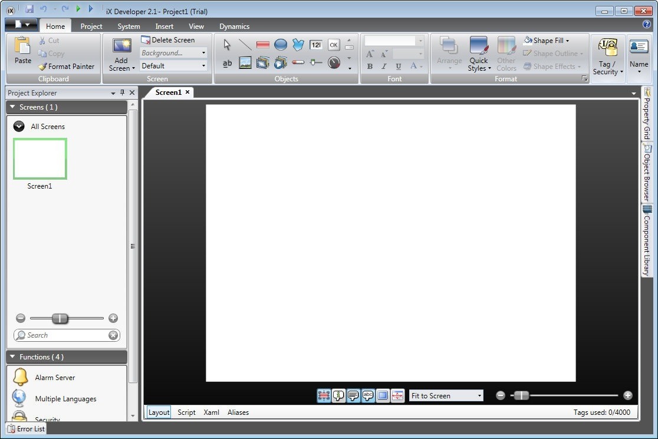Click the blue Simulate arrow icon
Screen dimensions: 658x439
point(91,8)
